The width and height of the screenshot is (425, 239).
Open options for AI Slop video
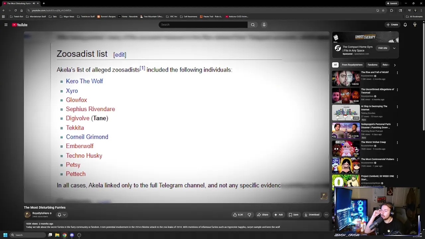[397, 107]
